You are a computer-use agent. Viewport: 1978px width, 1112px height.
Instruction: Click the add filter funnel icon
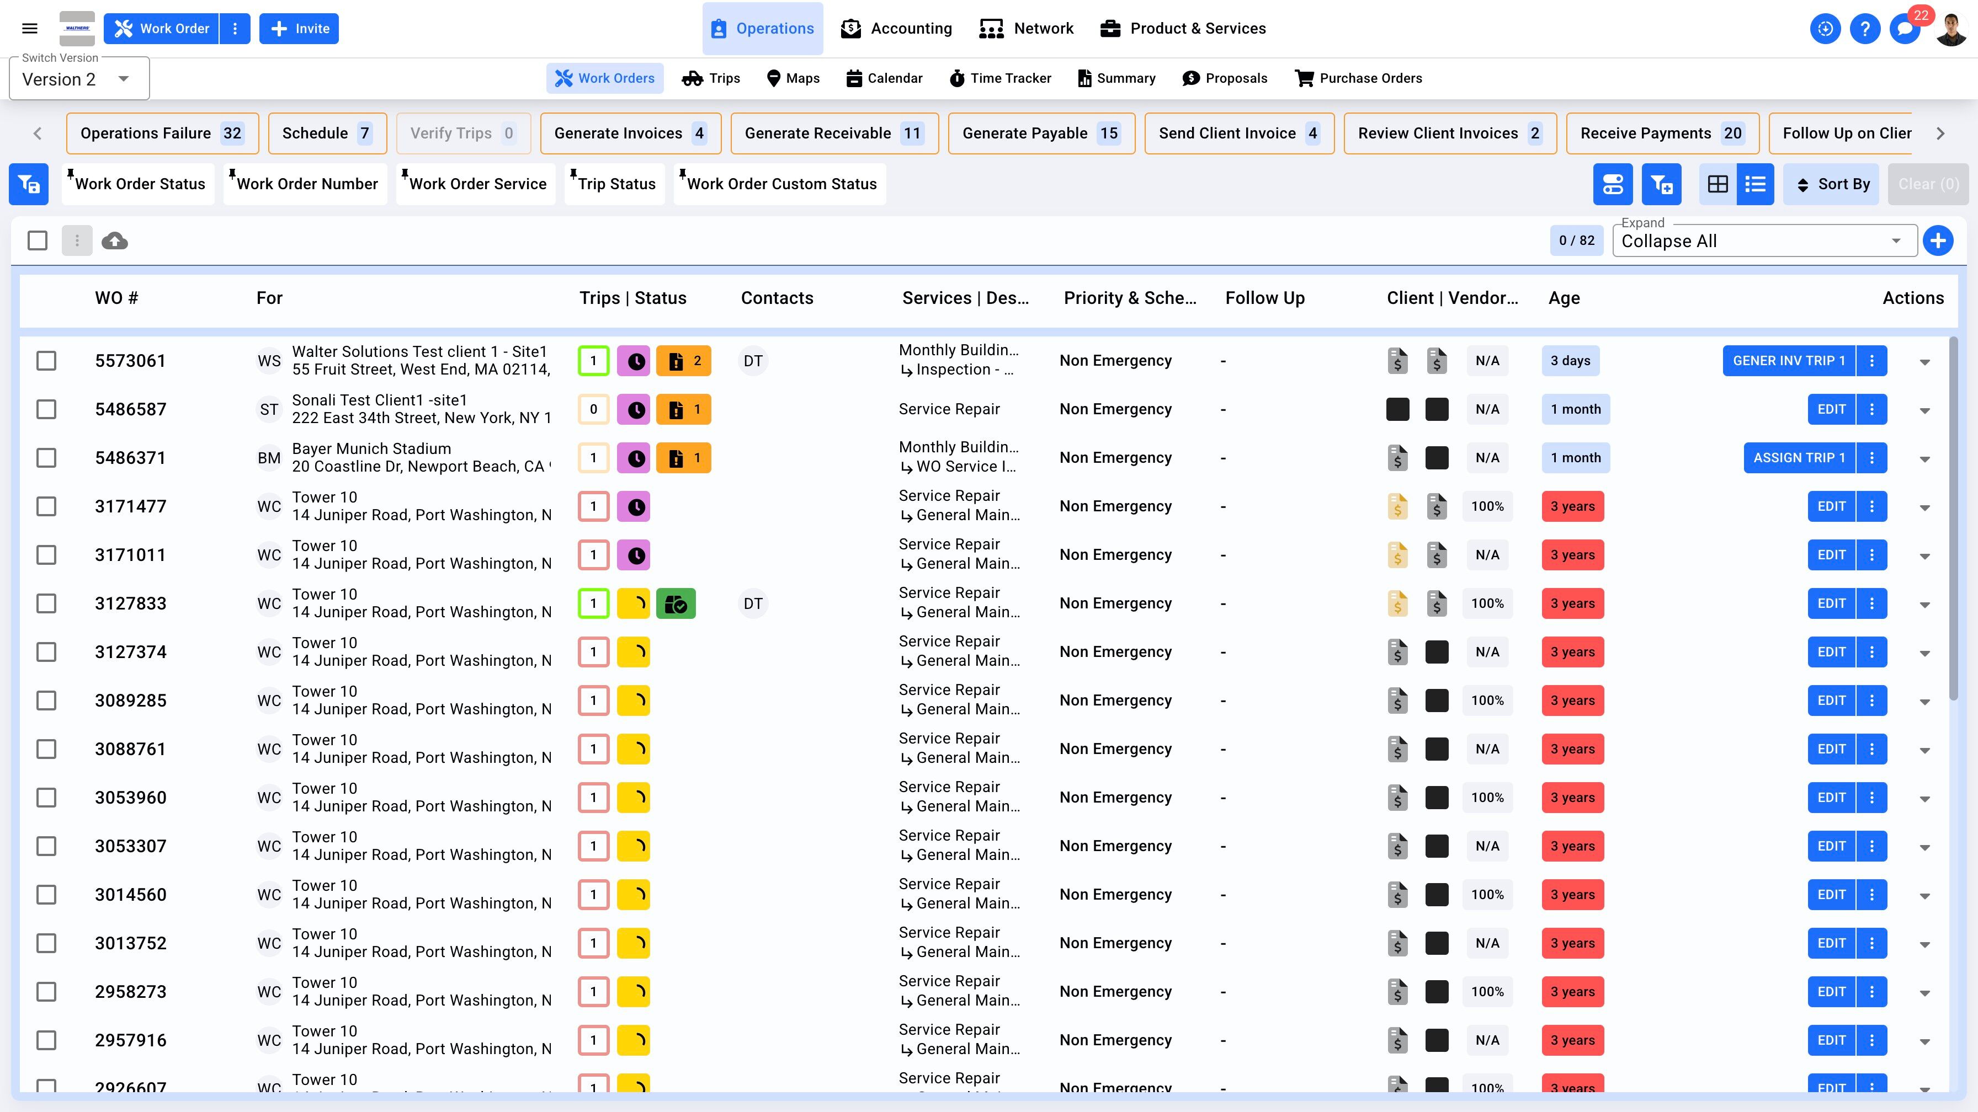(x=1661, y=184)
